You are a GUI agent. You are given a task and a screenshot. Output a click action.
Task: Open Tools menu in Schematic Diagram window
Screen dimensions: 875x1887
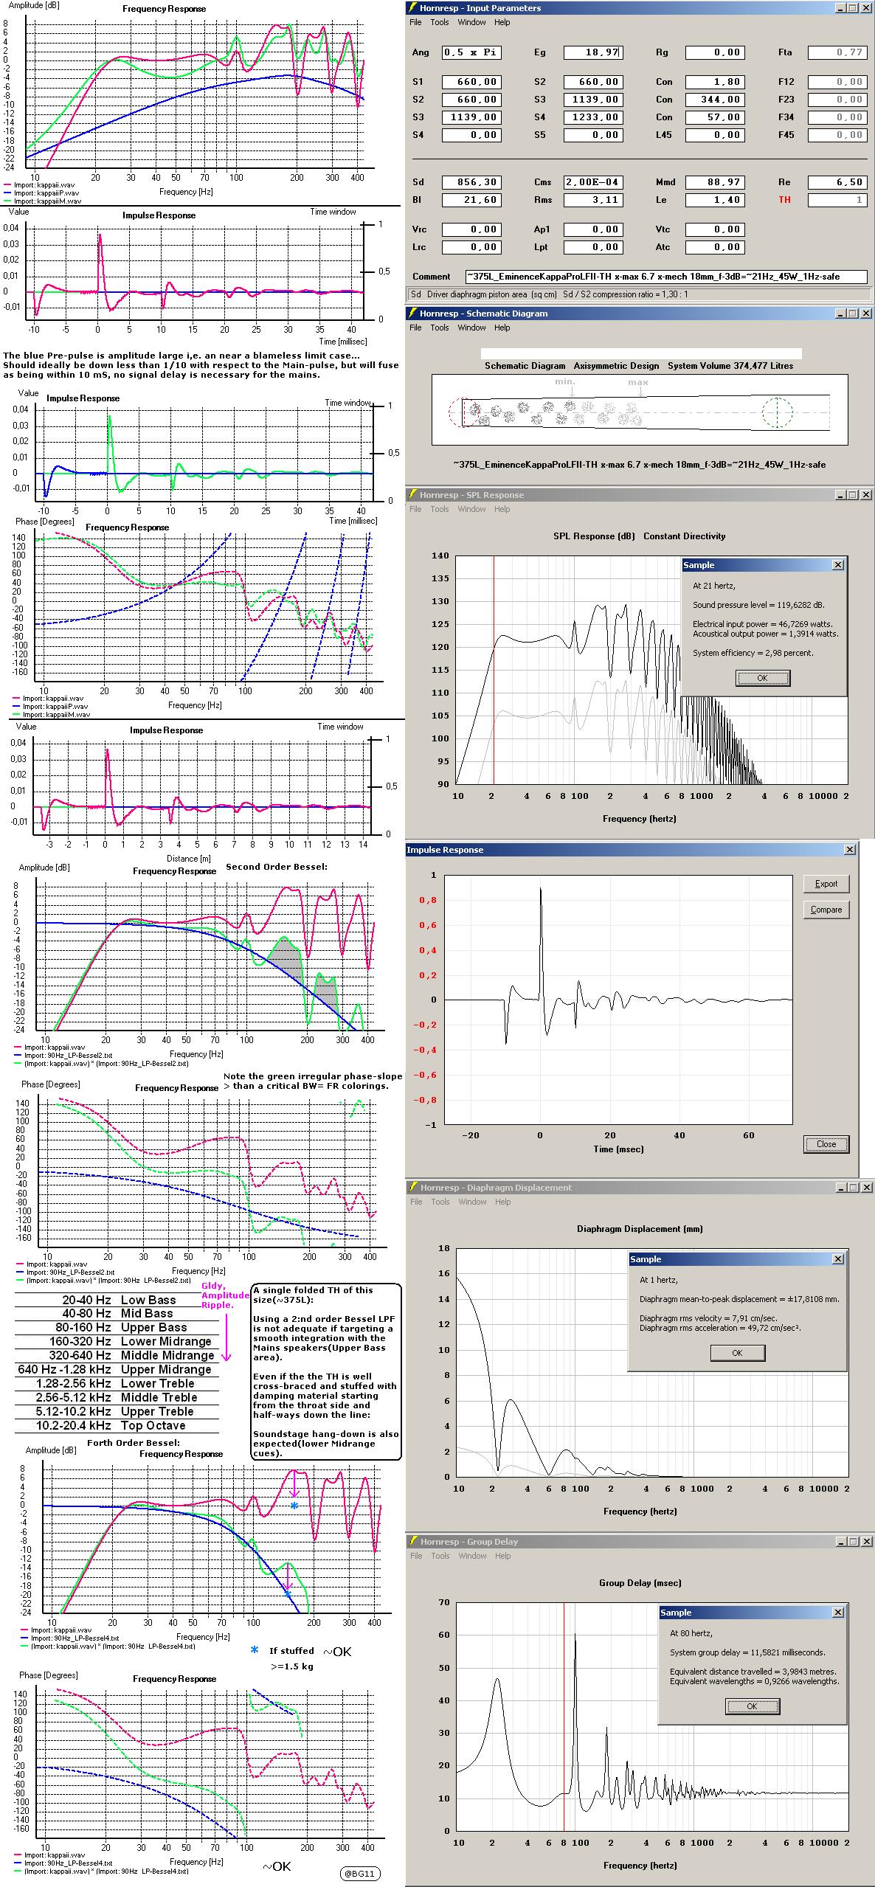440,328
